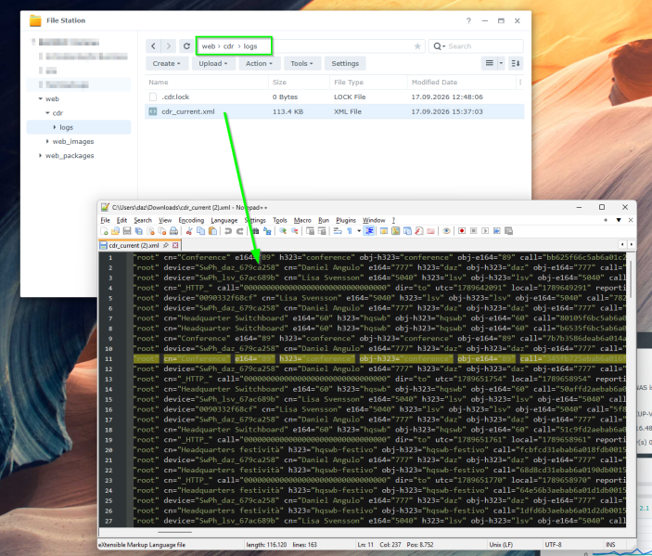This screenshot has height=556, width=652.
Task: Open the File menu in Notepad++
Action: tap(105, 220)
